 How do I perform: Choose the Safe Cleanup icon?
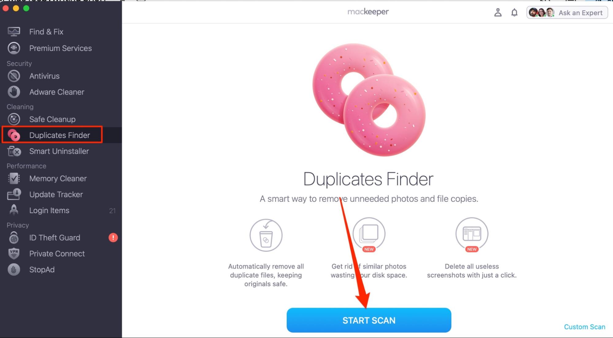(x=14, y=119)
